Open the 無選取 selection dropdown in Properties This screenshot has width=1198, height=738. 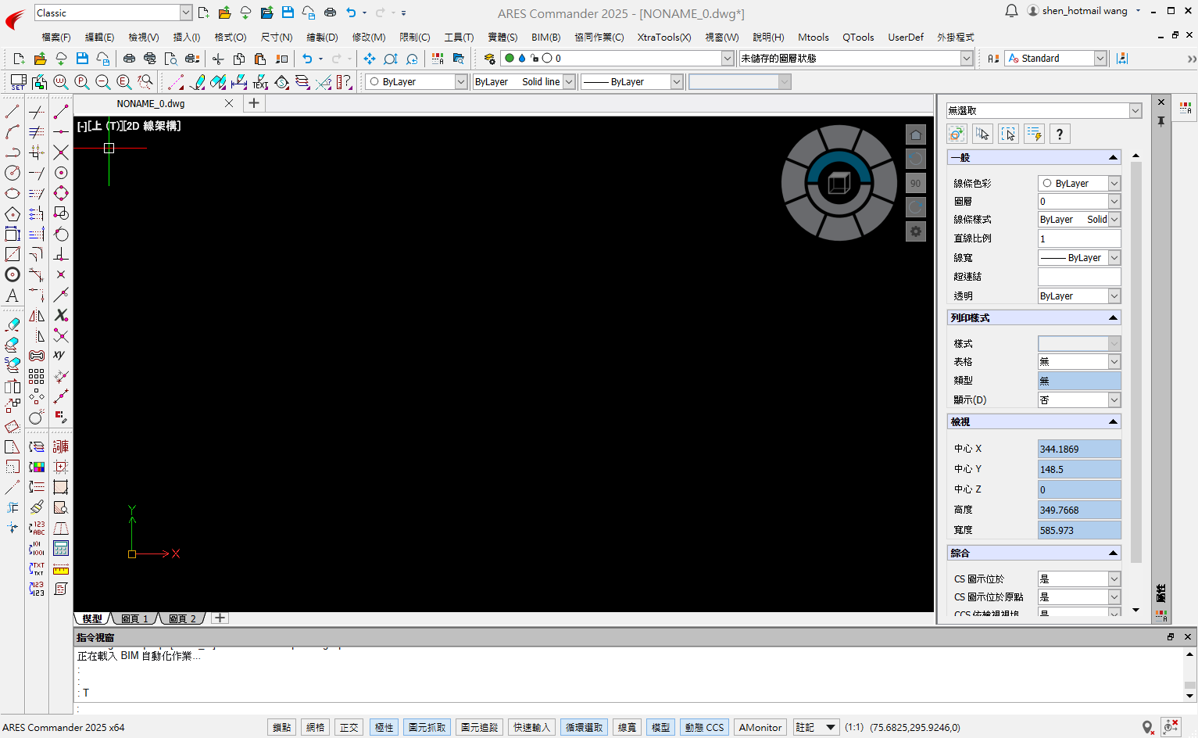tap(1044, 111)
